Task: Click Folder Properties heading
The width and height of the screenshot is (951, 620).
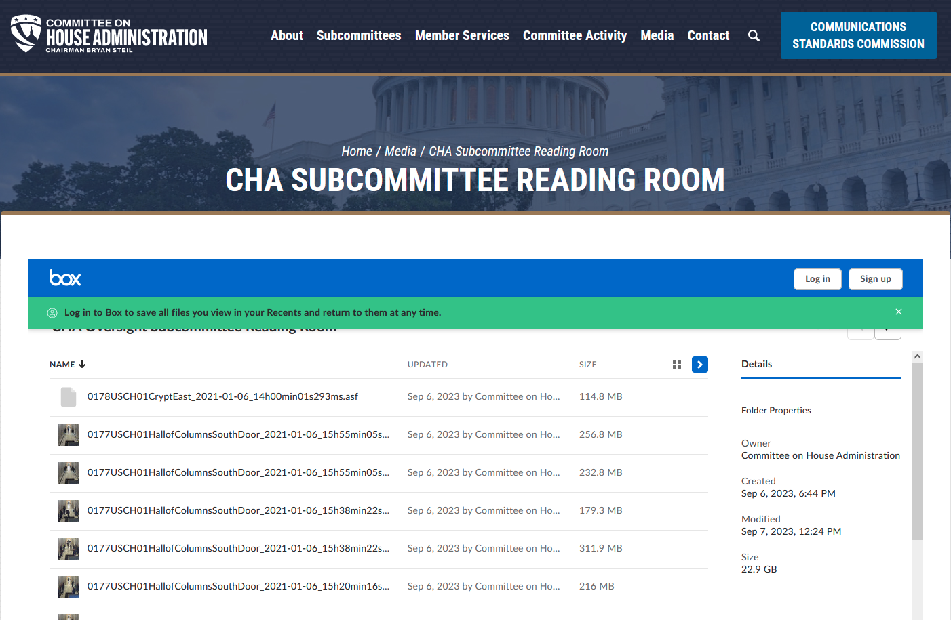Action: (776, 410)
